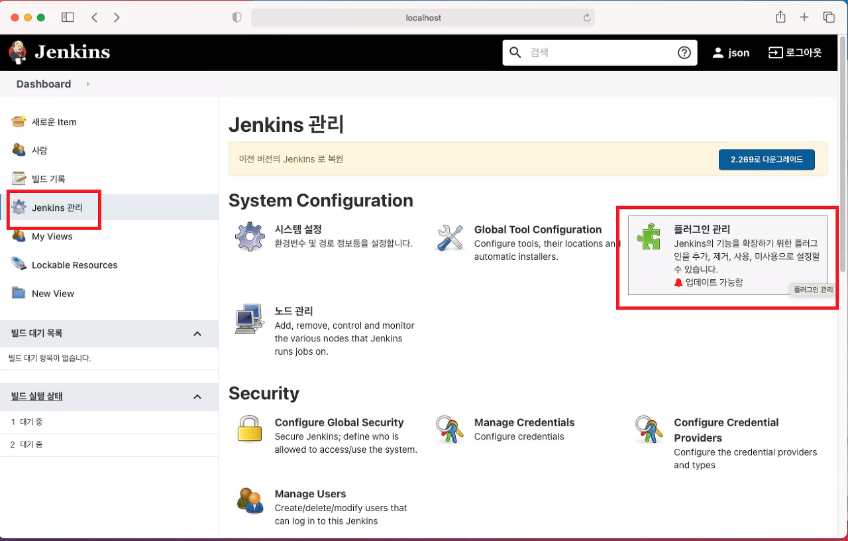848x541 pixels.
Task: Click the New View folder icon
Action: point(19,293)
